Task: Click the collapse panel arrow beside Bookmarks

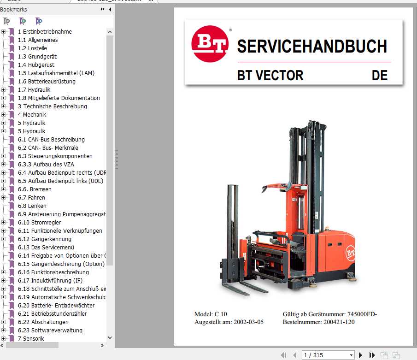Action: coord(110,9)
